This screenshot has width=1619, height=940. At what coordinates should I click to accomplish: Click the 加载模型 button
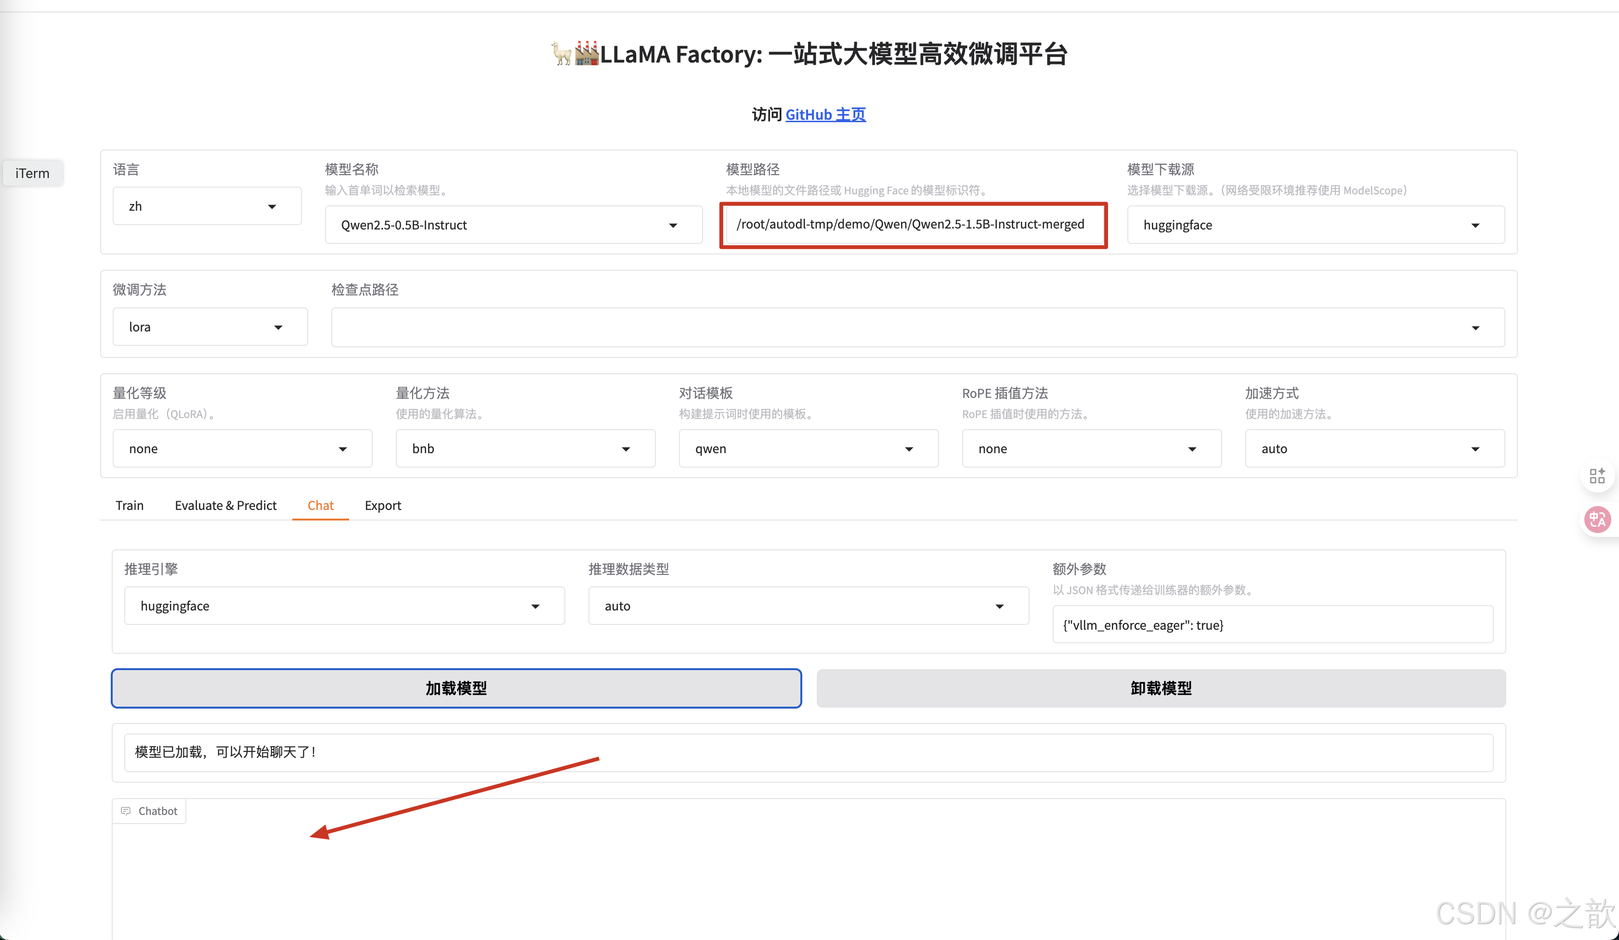pos(456,688)
